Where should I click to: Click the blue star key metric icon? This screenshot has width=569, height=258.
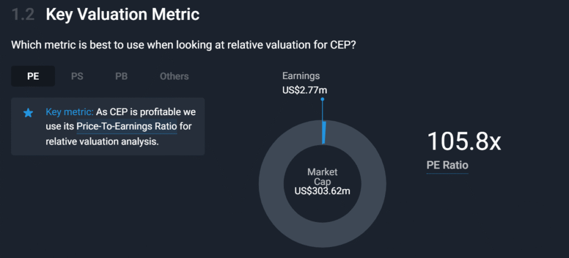[28, 113]
